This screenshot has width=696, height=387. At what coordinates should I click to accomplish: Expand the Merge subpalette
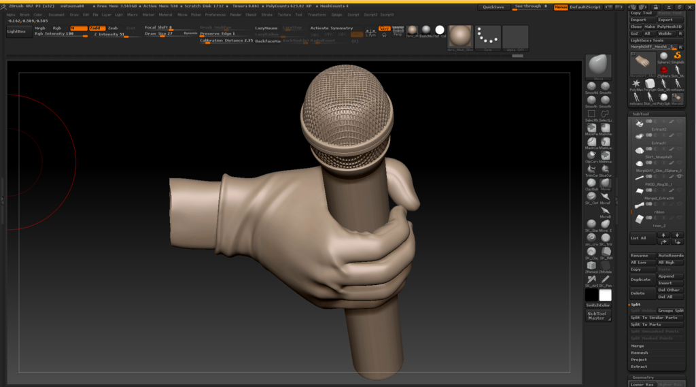638,346
